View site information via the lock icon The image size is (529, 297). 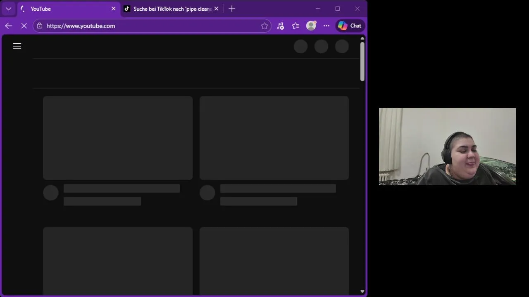tap(39, 26)
